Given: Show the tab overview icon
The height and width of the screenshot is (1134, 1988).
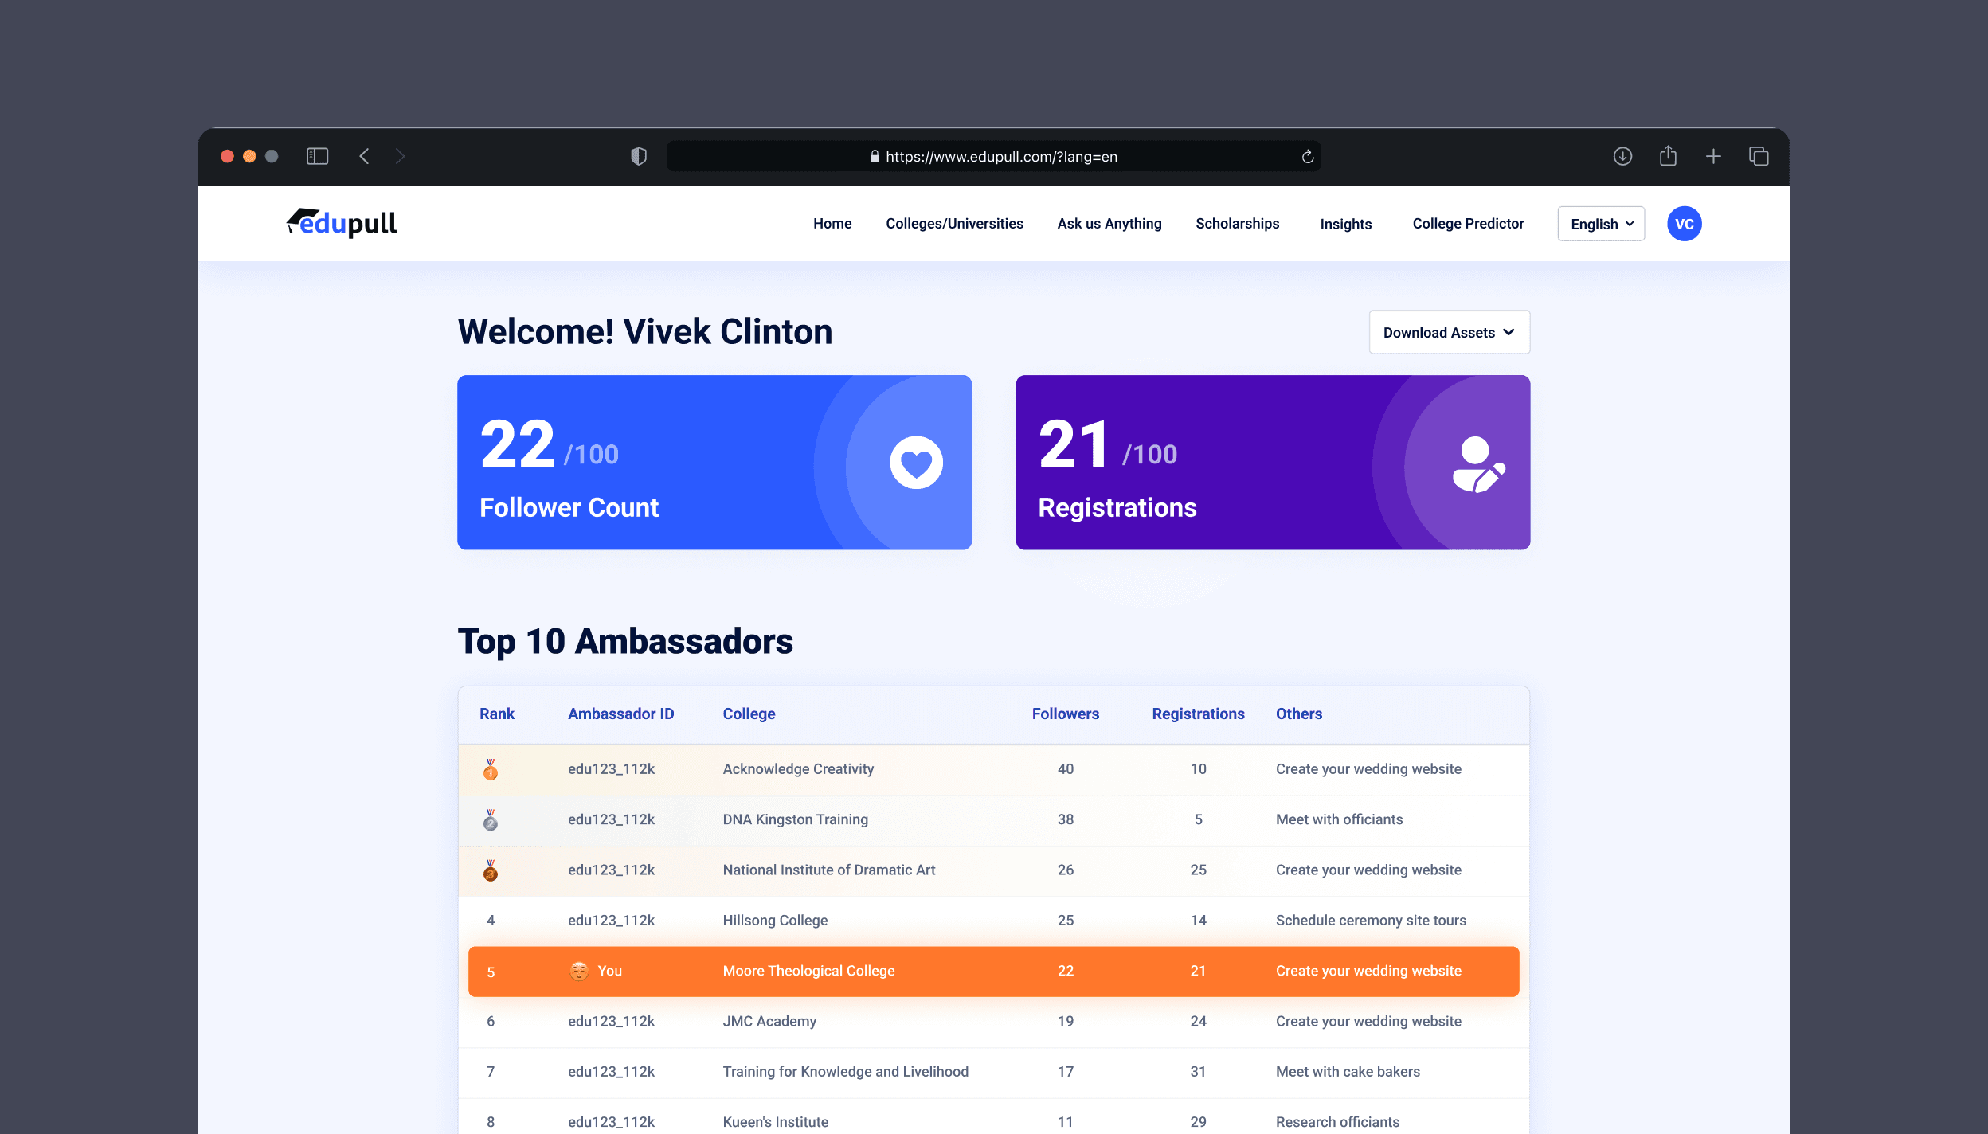Looking at the screenshot, I should point(1759,156).
